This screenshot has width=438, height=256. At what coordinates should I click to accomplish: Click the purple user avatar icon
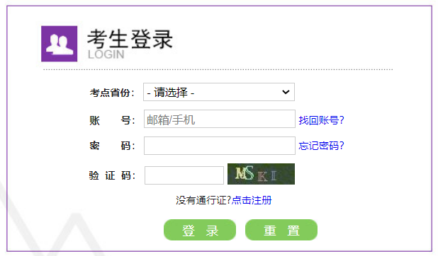60,44
